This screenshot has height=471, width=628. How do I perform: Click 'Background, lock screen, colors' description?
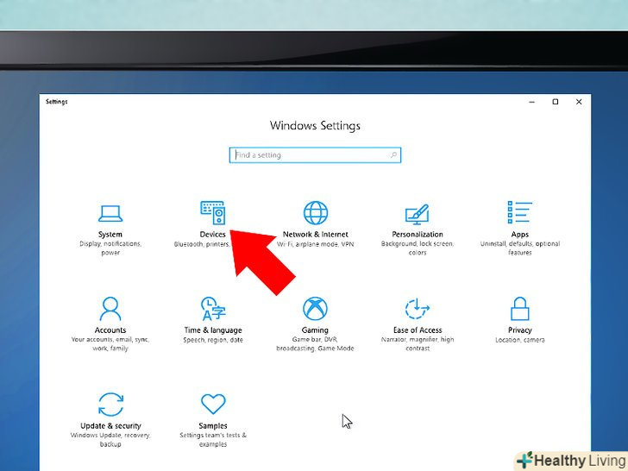coord(418,248)
